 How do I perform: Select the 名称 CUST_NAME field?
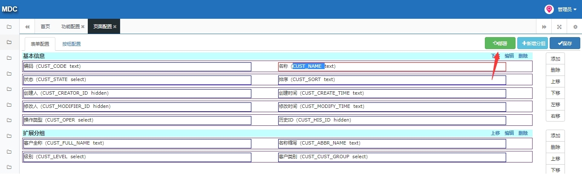(x=392, y=67)
